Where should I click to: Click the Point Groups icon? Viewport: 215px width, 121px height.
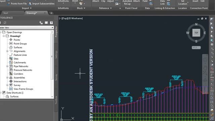(x=11, y=43)
